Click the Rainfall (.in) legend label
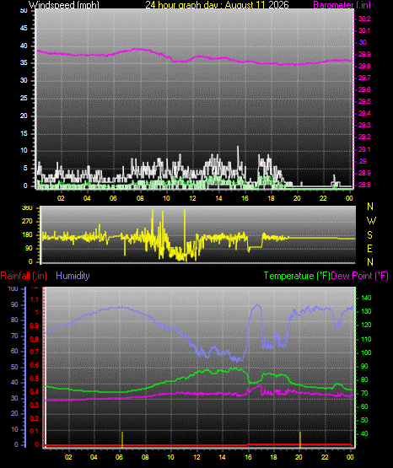The width and height of the screenshot is (393, 468). 24,276
